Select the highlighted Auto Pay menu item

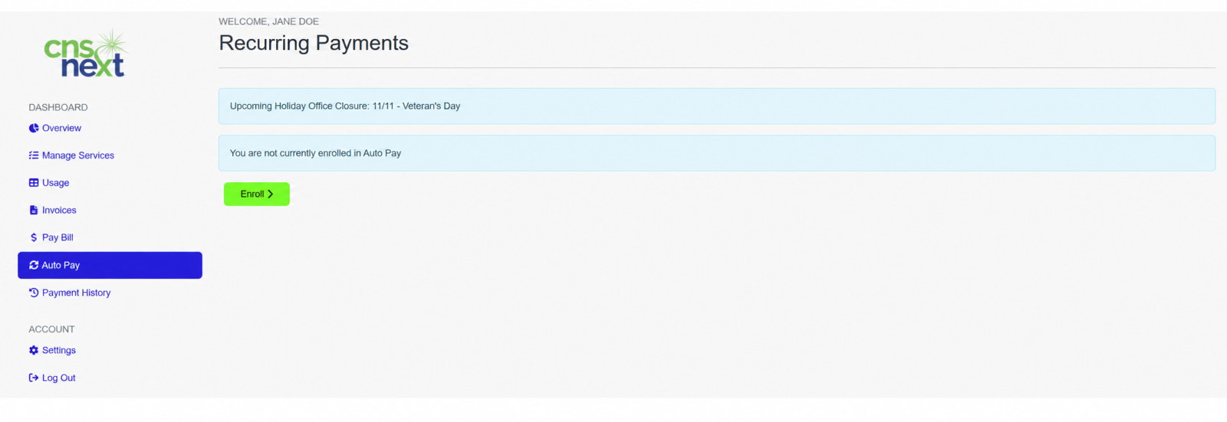(x=110, y=265)
